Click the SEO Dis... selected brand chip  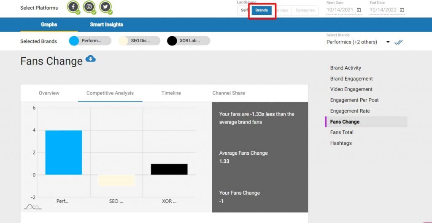coord(139,41)
